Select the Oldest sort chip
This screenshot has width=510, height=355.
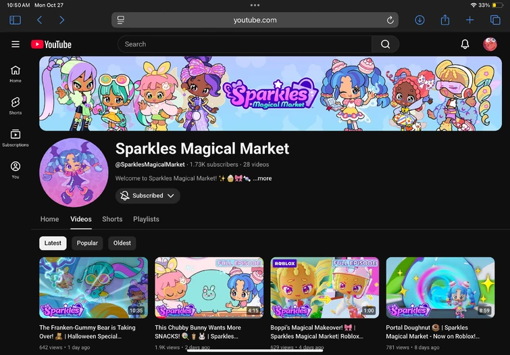click(122, 243)
